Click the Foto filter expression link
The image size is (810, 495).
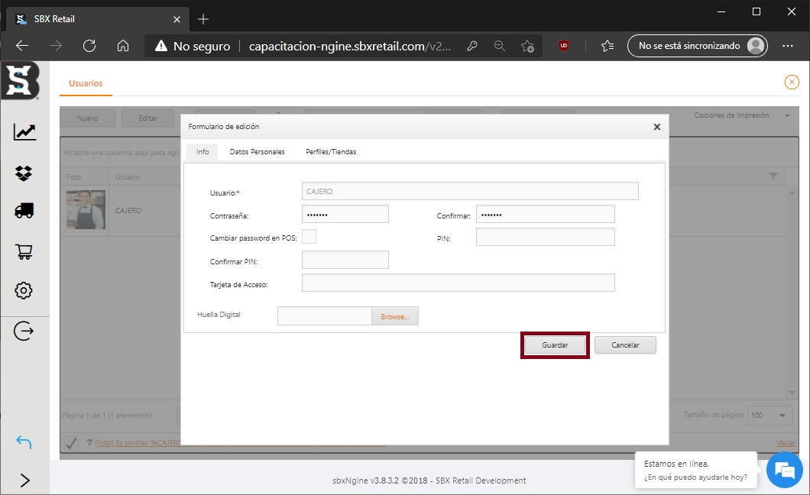click(x=138, y=443)
